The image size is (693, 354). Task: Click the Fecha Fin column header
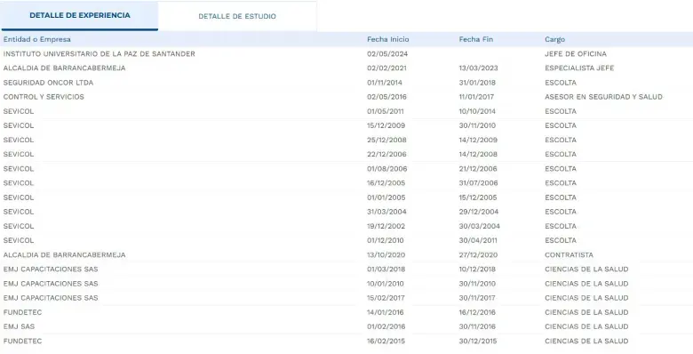[x=476, y=39]
